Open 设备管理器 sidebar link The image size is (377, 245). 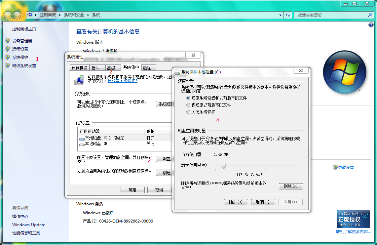click(22, 41)
